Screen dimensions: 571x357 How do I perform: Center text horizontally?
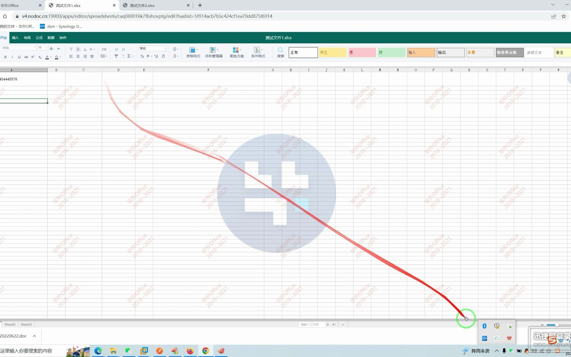tap(78, 57)
